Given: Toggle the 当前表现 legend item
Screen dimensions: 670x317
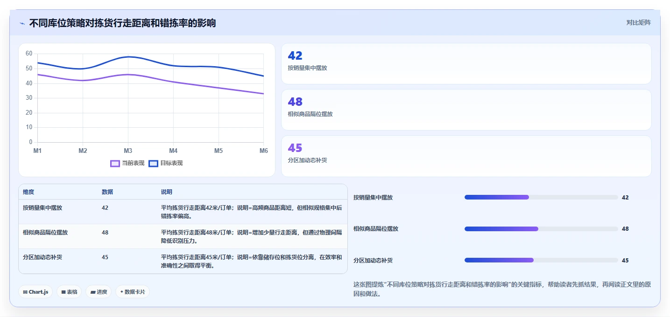Looking at the screenshot, I should point(127,163).
